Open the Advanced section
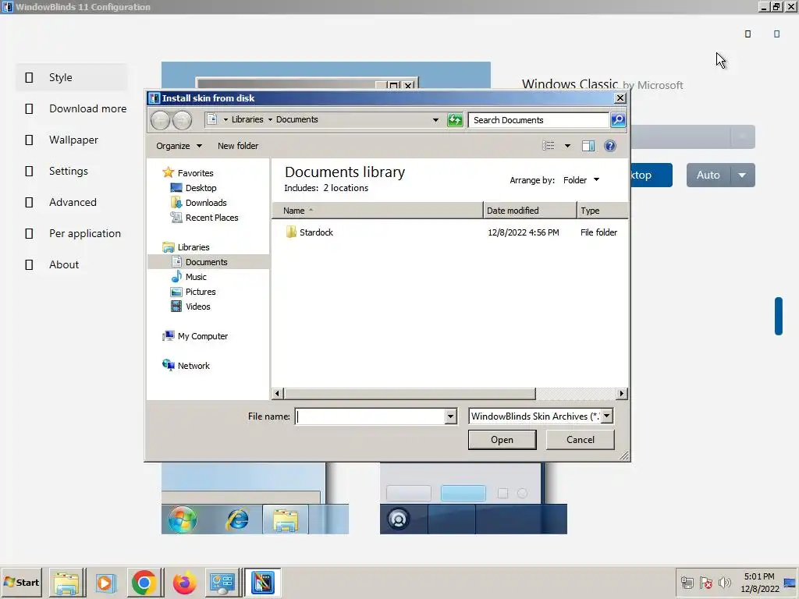Image resolution: width=799 pixels, height=599 pixels. (x=71, y=202)
